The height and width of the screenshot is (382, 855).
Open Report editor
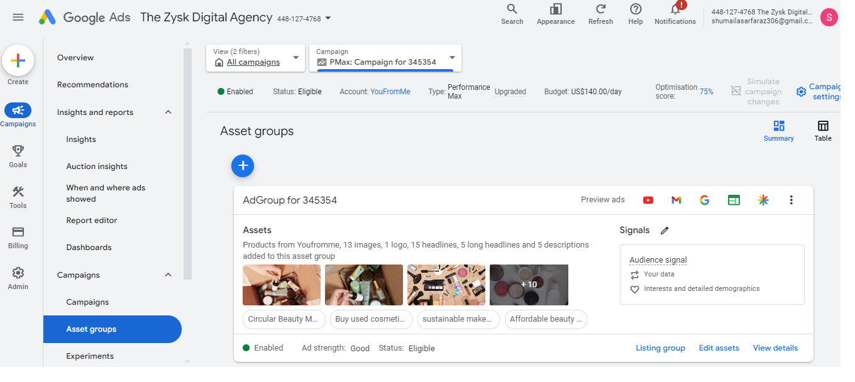(92, 220)
